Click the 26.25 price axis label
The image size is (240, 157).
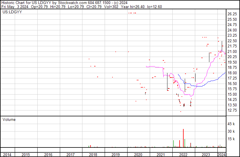232,14
